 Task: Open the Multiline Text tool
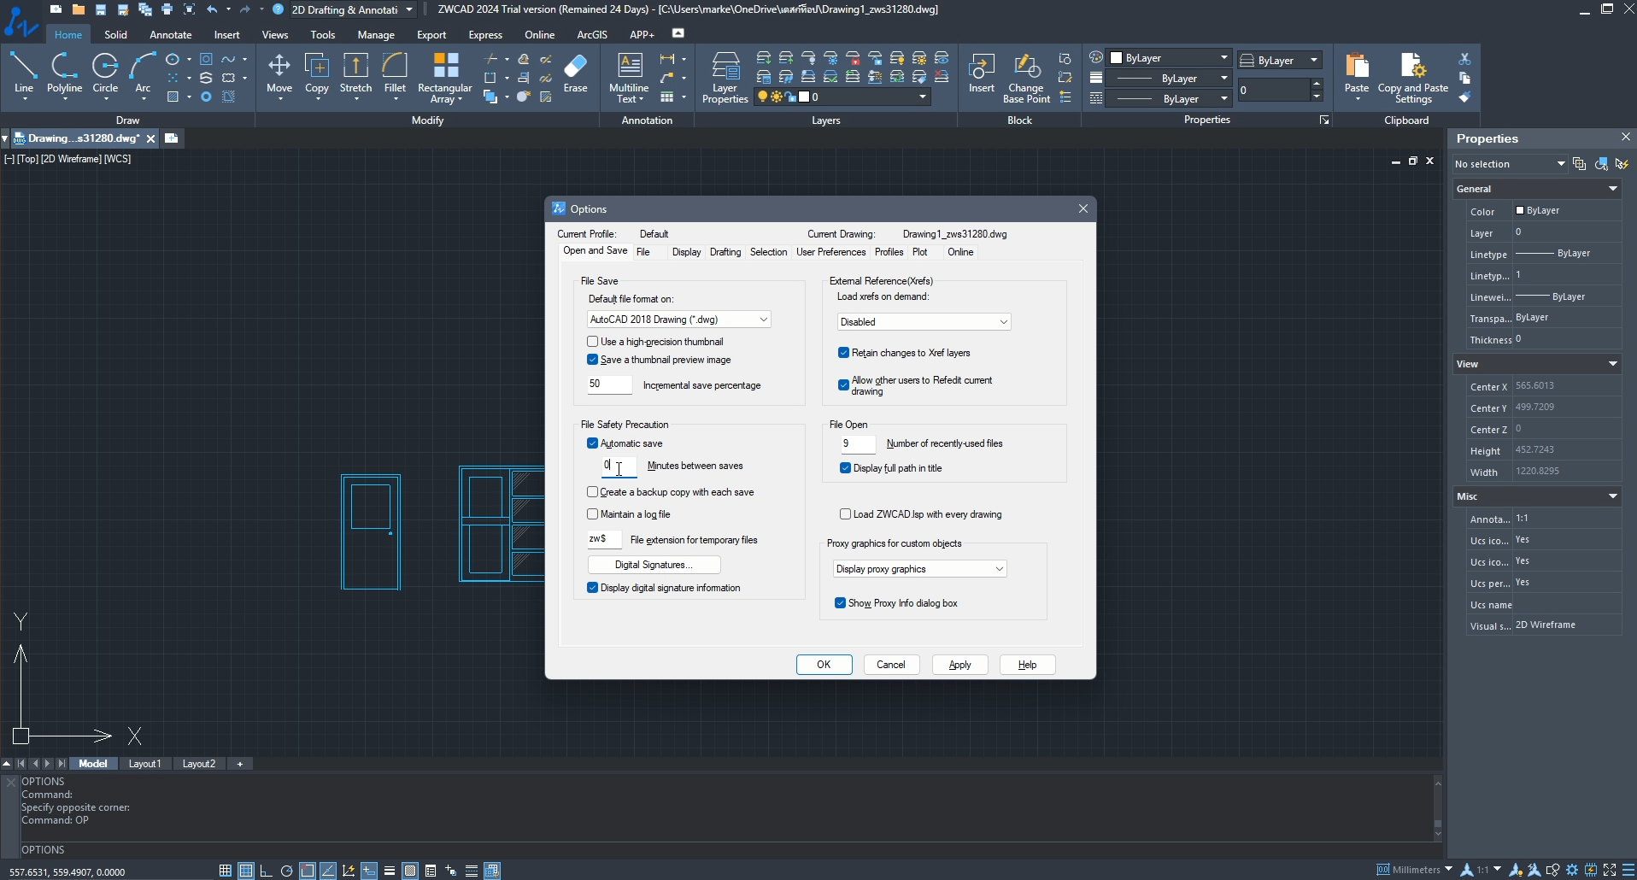(630, 78)
